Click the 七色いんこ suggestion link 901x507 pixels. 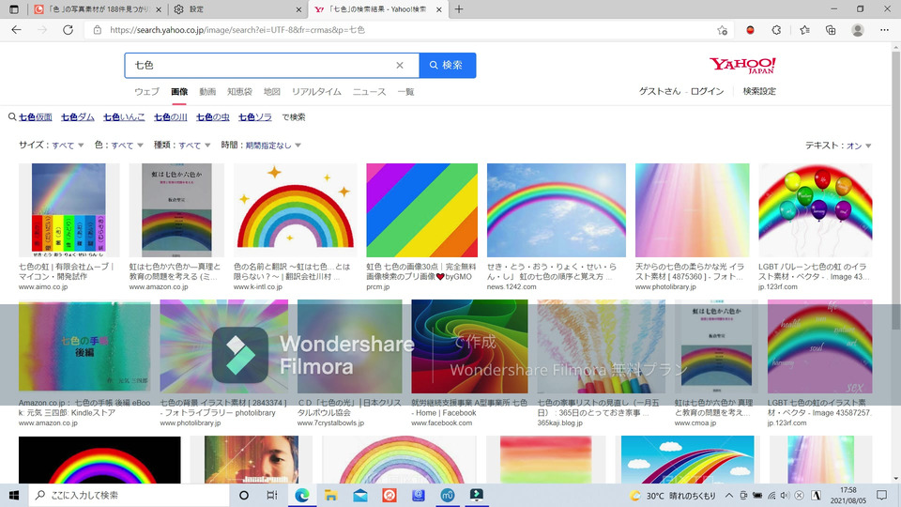124,116
